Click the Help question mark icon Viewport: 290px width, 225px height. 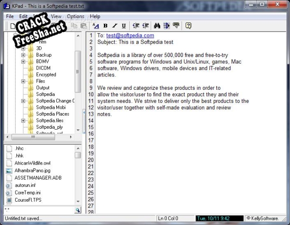[x=188, y=26]
